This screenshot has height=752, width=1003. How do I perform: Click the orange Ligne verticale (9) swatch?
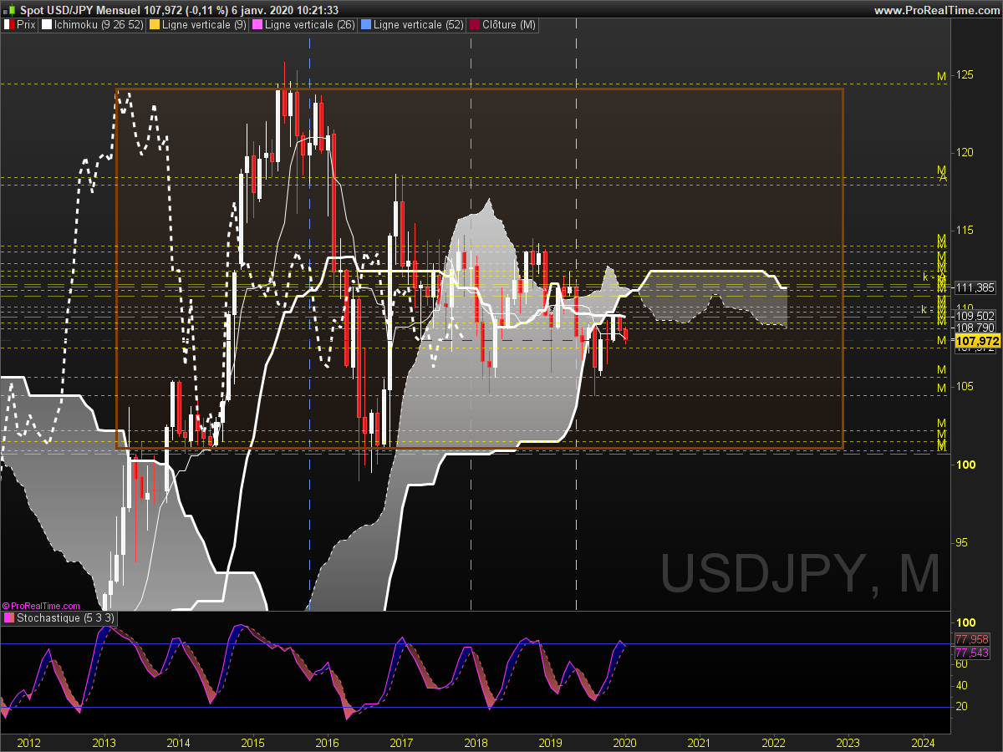(x=154, y=25)
